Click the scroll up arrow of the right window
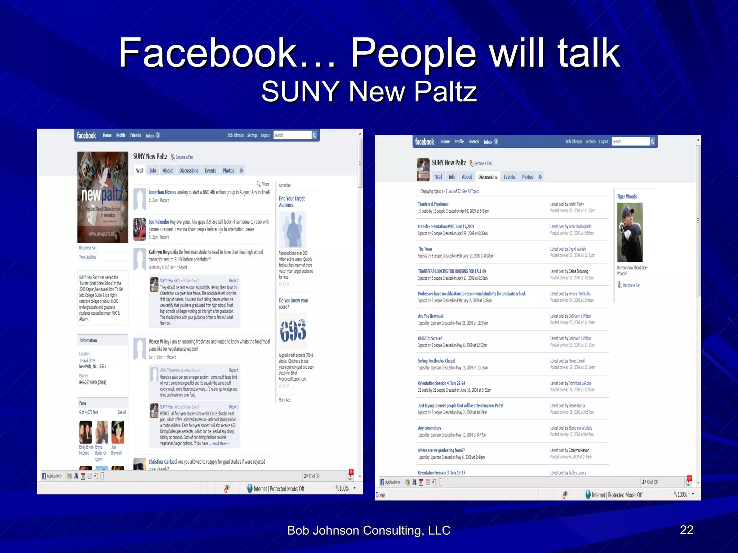This screenshot has width=738, height=553. 698,140
